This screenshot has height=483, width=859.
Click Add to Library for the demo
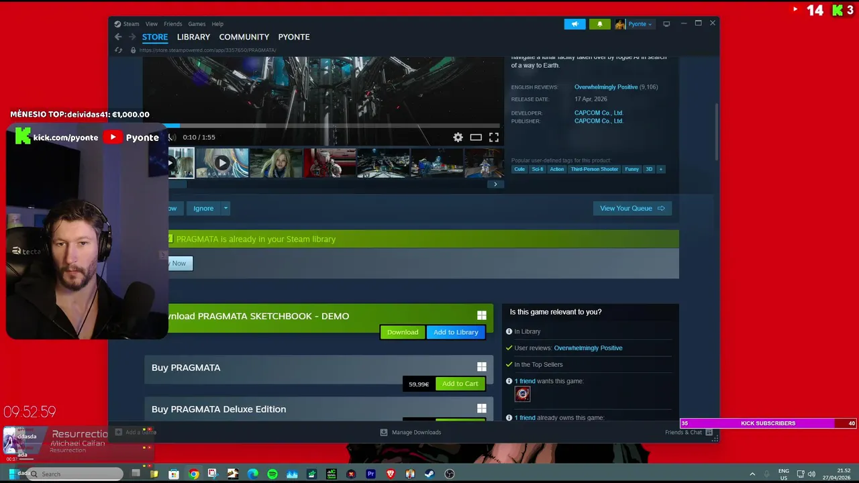[456, 332]
